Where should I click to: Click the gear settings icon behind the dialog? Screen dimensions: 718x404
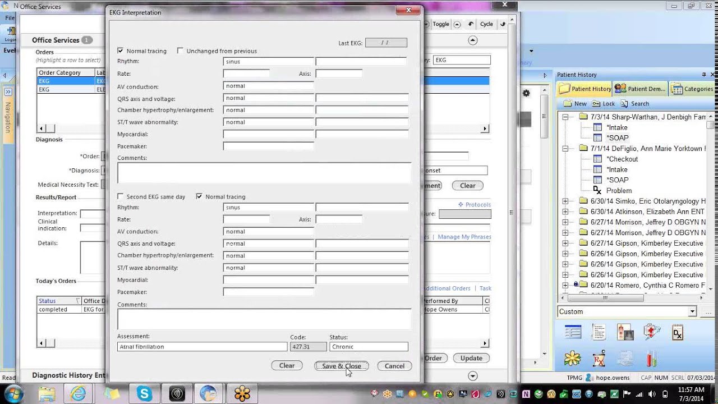click(x=526, y=93)
